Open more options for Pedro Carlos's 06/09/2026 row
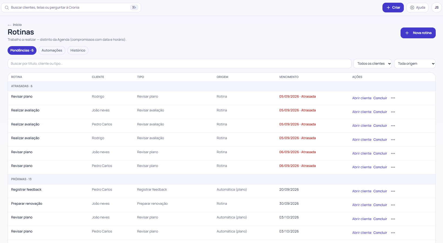Screen dimensions: 443x243 pos(393,167)
